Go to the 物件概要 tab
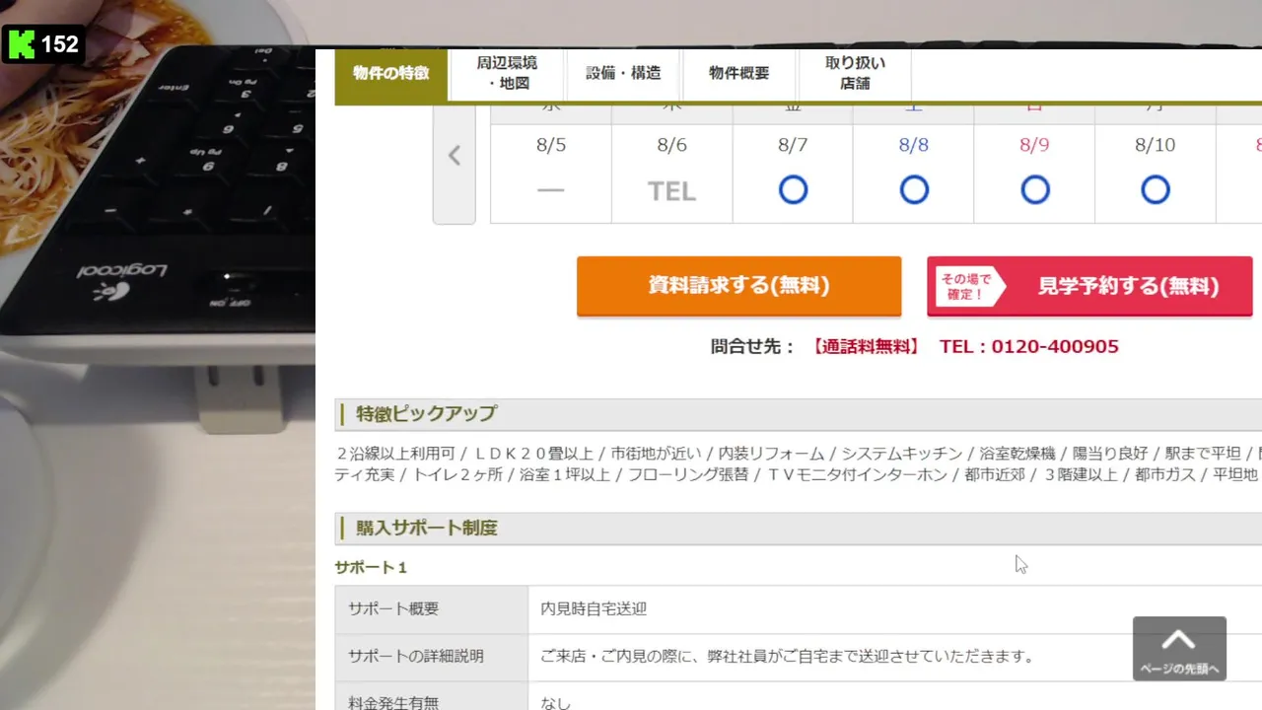 (739, 73)
